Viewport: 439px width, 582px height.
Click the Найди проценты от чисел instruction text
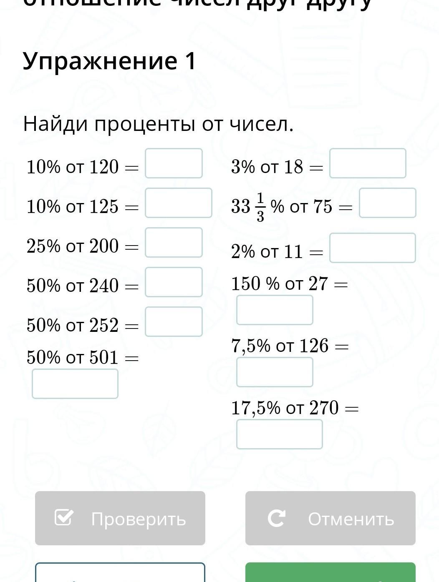[159, 124]
